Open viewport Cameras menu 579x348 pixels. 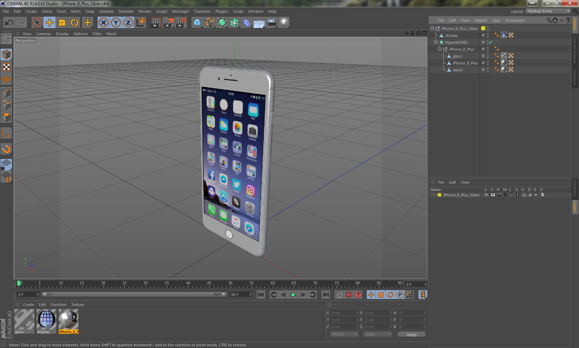click(x=43, y=34)
